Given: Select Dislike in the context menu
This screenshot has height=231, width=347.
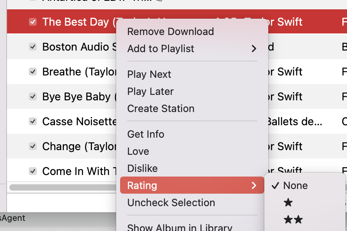Looking at the screenshot, I should [x=142, y=168].
